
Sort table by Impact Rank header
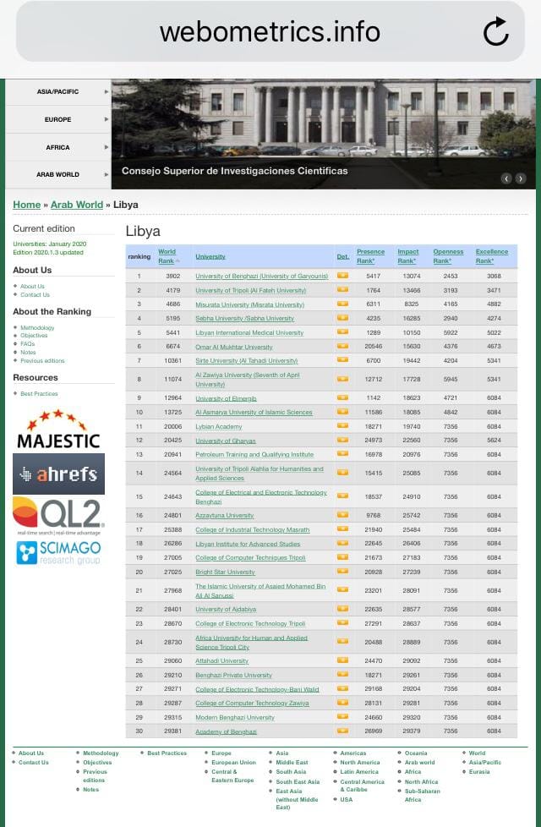(x=408, y=256)
